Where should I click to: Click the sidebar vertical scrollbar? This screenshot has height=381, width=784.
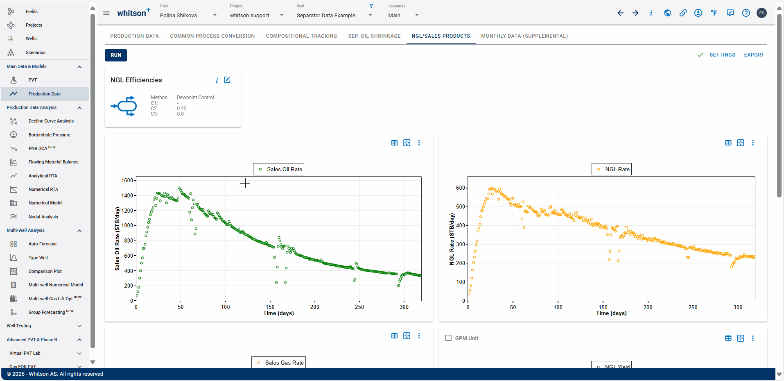coord(93,180)
